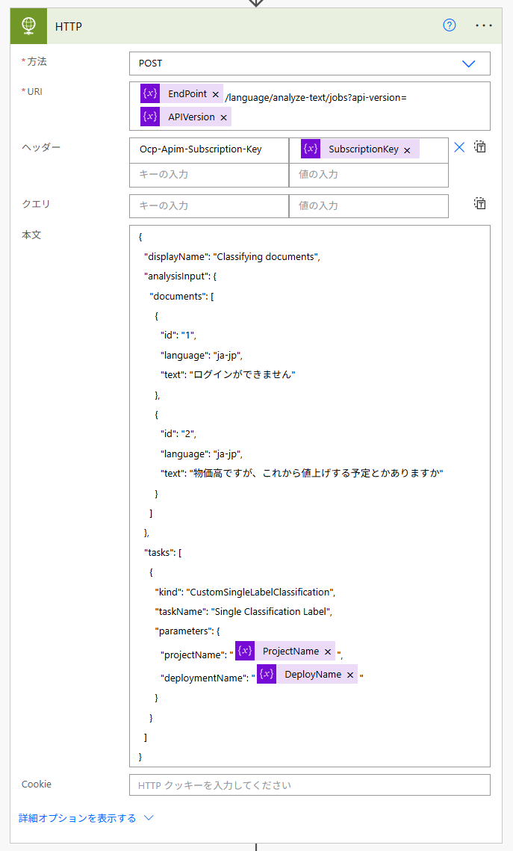Click the empty header key input
The height and width of the screenshot is (851, 513).
coord(209,175)
